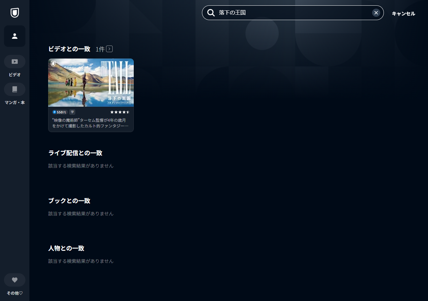Click the U-NEXT badge on the thumbnail
This screenshot has height=301, width=428.
(53, 63)
